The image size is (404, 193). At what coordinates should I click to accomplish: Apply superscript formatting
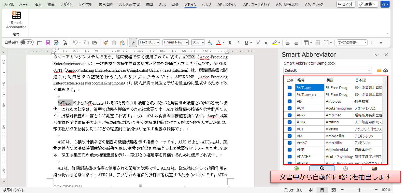(258, 43)
